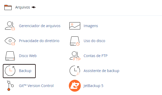Open the Assistente de backup wizard icon
Screen dimensions: 162x95
coord(75,71)
